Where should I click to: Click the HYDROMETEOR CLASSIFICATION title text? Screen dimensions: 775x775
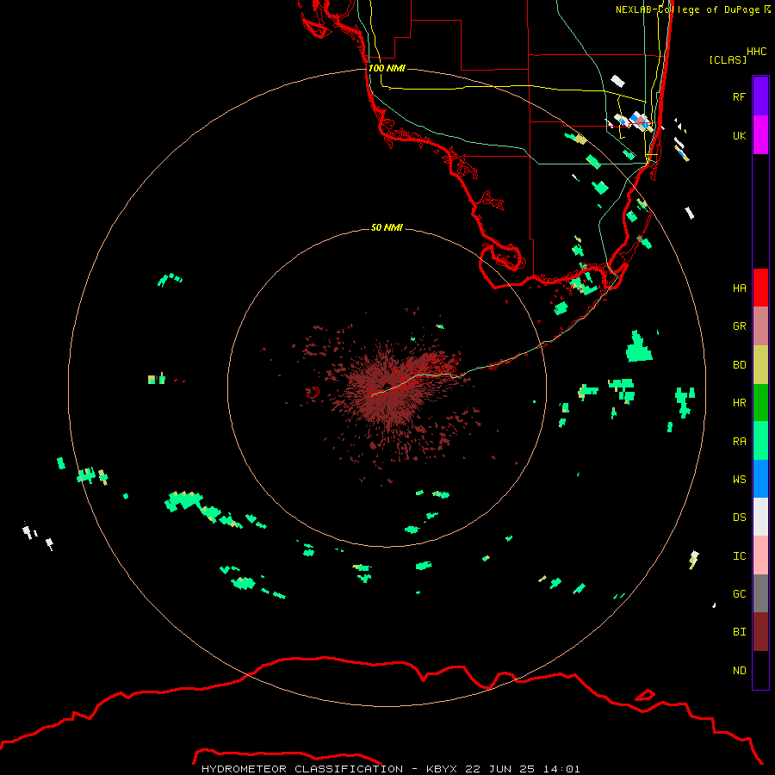pos(302,769)
